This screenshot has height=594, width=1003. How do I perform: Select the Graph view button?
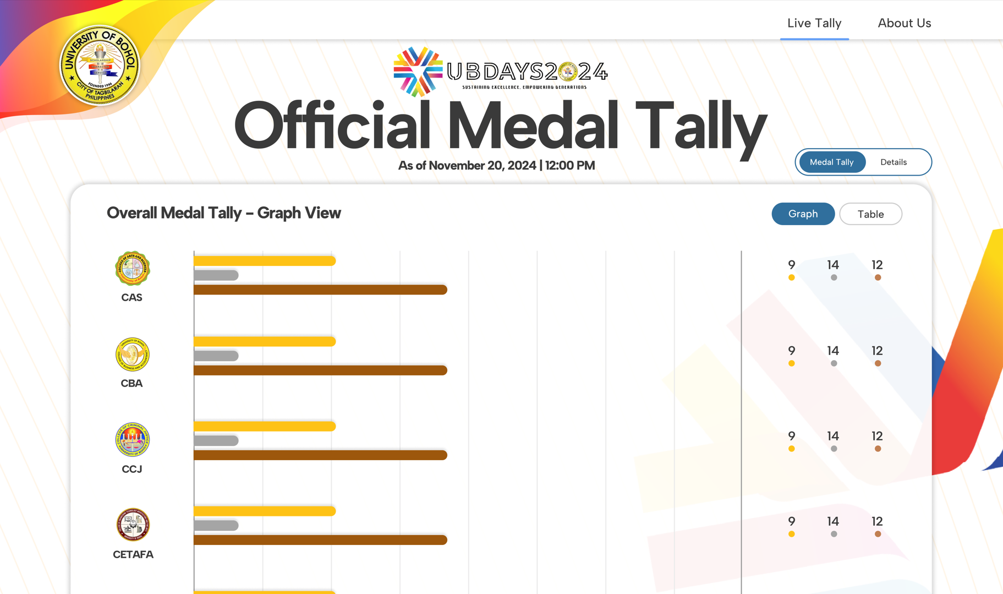pyautogui.click(x=803, y=214)
